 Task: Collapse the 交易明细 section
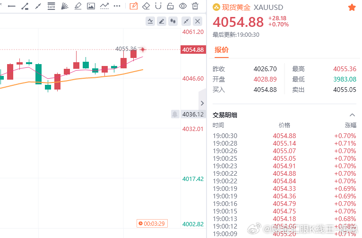pos(352,115)
